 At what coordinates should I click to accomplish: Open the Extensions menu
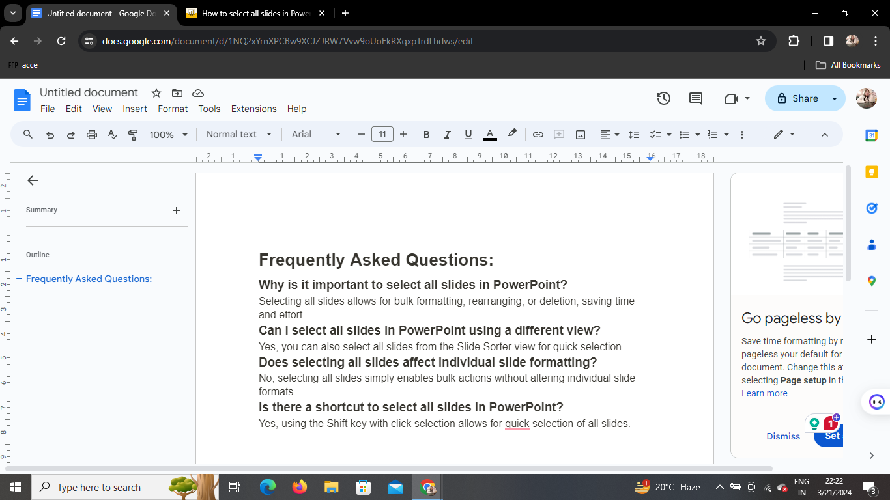click(x=253, y=109)
